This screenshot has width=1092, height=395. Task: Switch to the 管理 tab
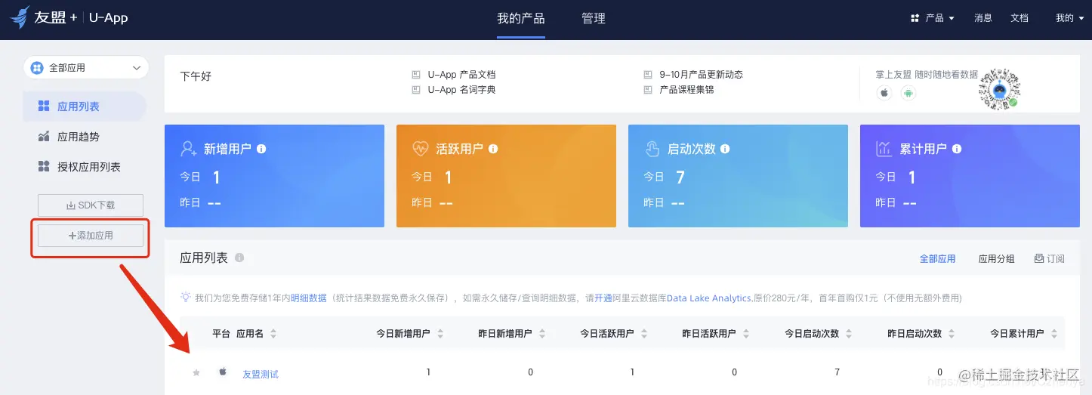594,18
